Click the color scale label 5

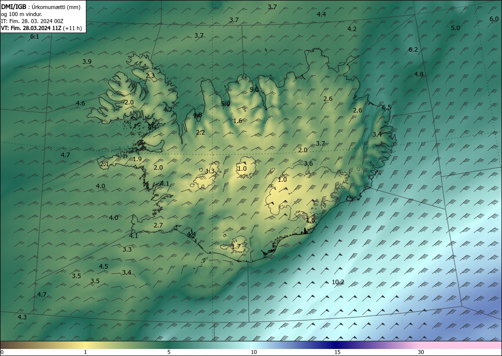pyautogui.click(x=169, y=352)
